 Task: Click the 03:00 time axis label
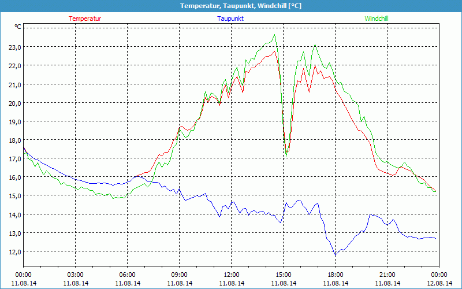(76, 275)
